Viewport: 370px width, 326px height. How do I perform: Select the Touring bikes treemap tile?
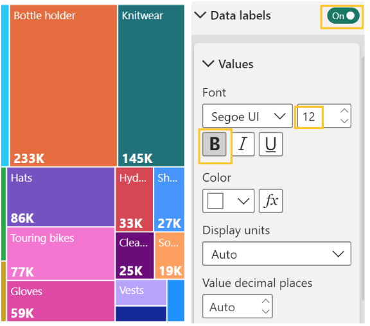[60, 253]
